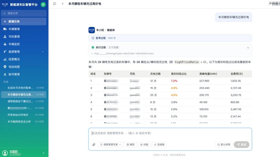Screen dimensions: 280x157
Task: Expand the 思考过程 panel
Action: [x=170, y=38]
